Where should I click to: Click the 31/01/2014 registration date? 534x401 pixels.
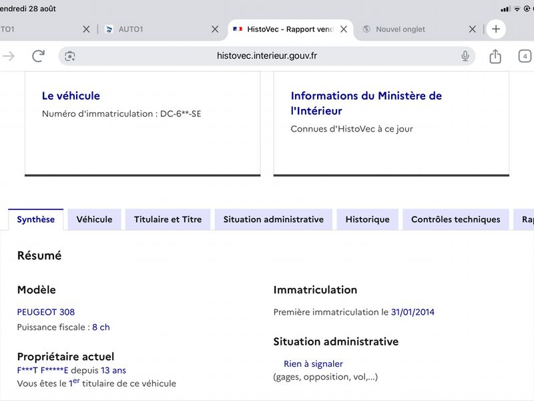413,312
